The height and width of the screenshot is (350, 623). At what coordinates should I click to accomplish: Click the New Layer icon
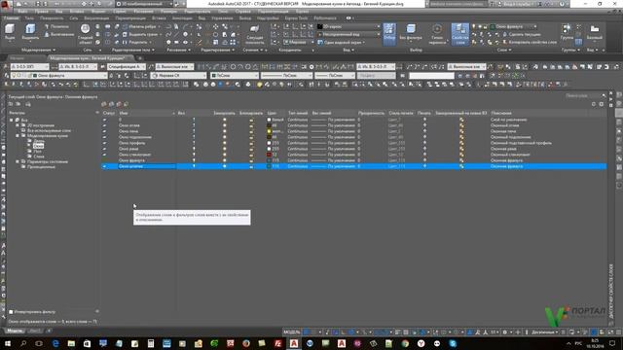click(x=104, y=104)
